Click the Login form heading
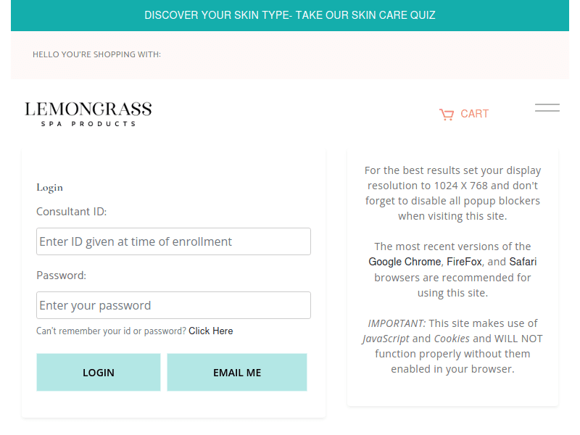The image size is (580, 435). tap(50, 187)
